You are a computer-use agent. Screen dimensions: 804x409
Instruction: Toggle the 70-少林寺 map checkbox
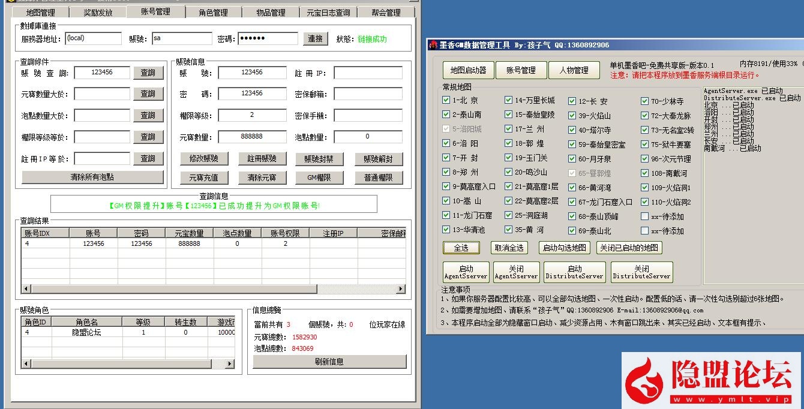(x=644, y=101)
